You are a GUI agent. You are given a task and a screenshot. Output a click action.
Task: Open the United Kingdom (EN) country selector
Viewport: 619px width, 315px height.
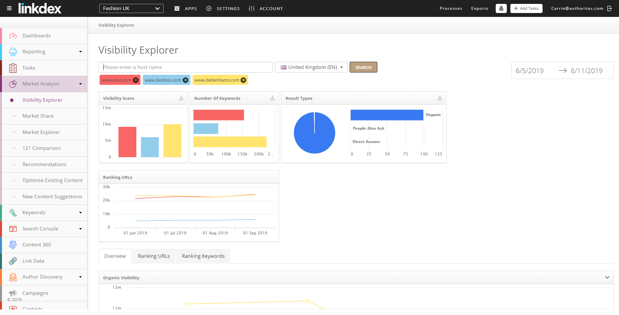(311, 67)
